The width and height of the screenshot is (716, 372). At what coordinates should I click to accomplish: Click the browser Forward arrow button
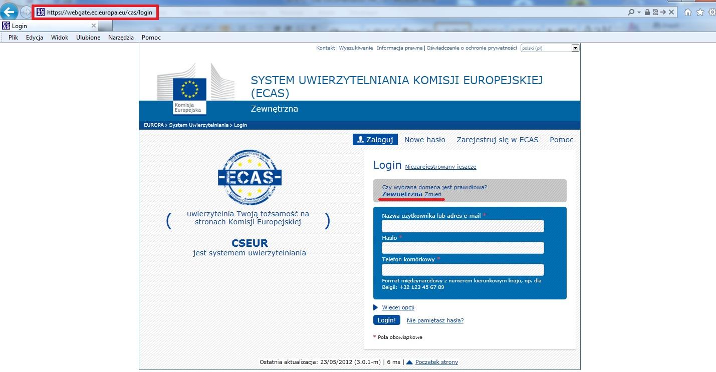pyautogui.click(x=26, y=12)
